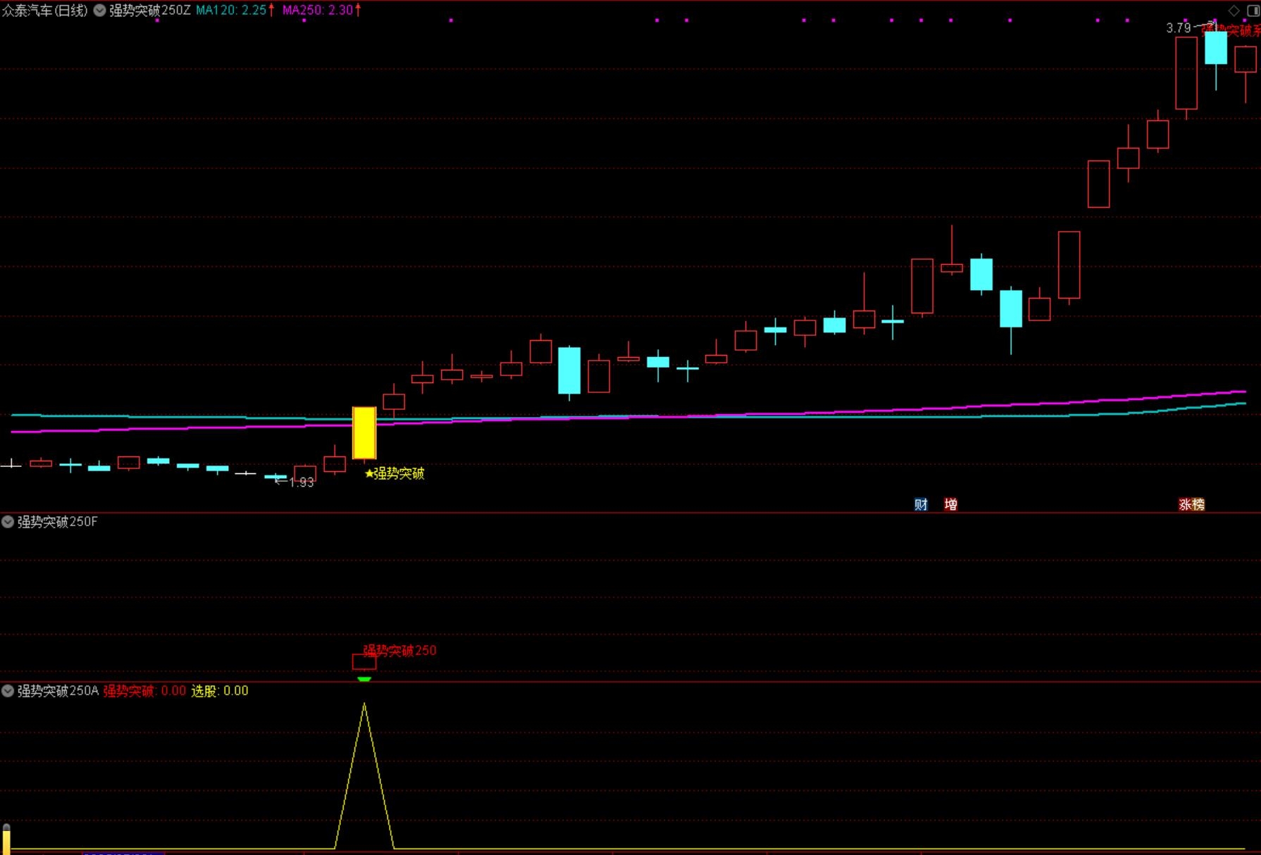Click the 强势突破250Z indicator name
The height and width of the screenshot is (855, 1261).
click(150, 11)
